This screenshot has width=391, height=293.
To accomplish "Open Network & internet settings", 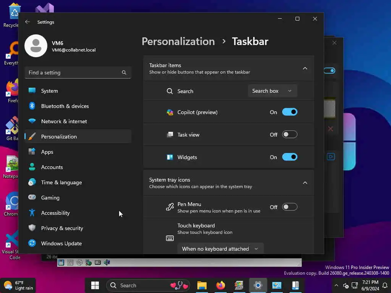I will (x=78, y=121).
